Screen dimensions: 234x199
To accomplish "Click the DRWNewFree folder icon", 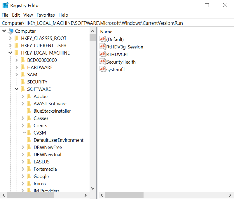I will [29, 147].
